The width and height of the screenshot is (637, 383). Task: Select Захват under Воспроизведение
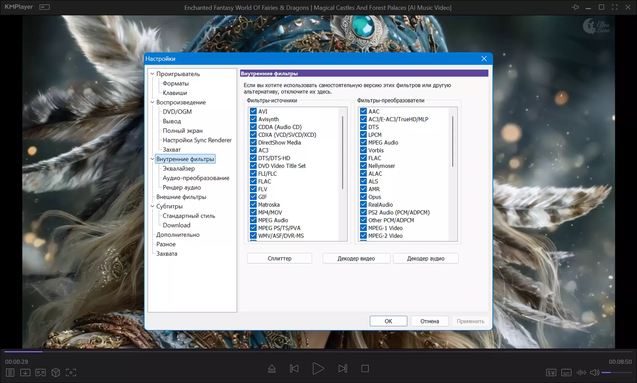[172, 149]
